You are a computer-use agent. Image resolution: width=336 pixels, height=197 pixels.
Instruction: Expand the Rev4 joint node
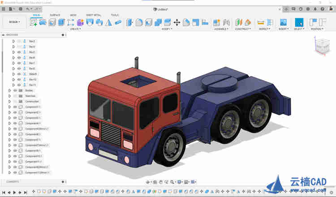point(13,47)
